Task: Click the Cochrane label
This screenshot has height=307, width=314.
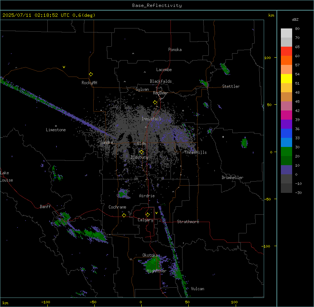Action: 117,207
